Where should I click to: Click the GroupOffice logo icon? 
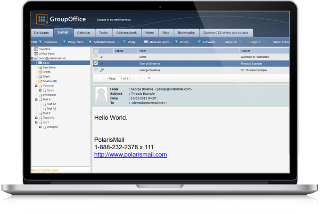(42, 19)
